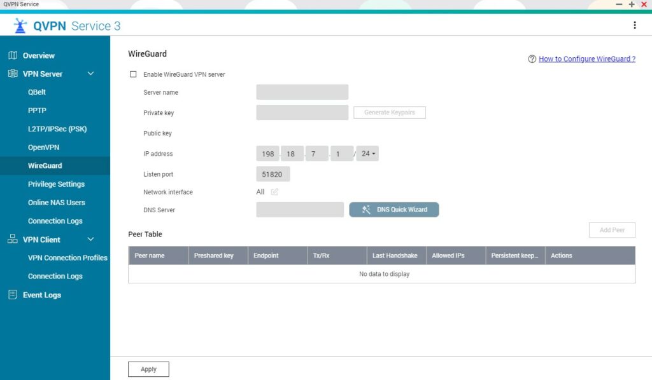Collapse the VPN Client section chevron
The image size is (652, 380).
click(90, 239)
